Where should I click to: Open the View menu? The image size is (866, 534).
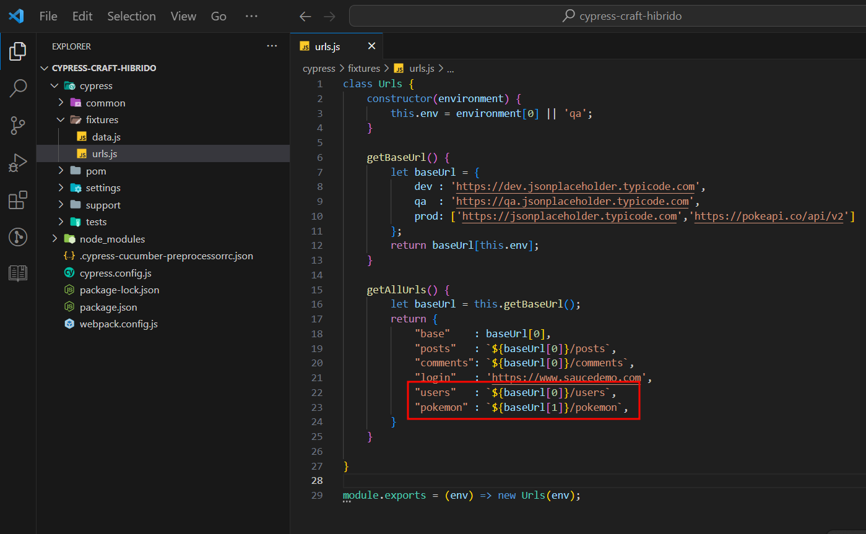coord(183,17)
